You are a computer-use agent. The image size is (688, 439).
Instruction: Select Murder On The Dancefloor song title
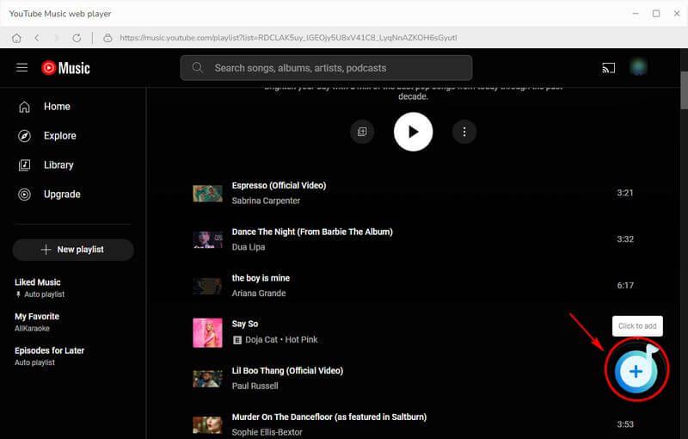coord(329,417)
